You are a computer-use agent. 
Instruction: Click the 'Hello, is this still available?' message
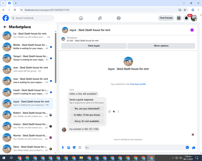[x=83, y=94]
